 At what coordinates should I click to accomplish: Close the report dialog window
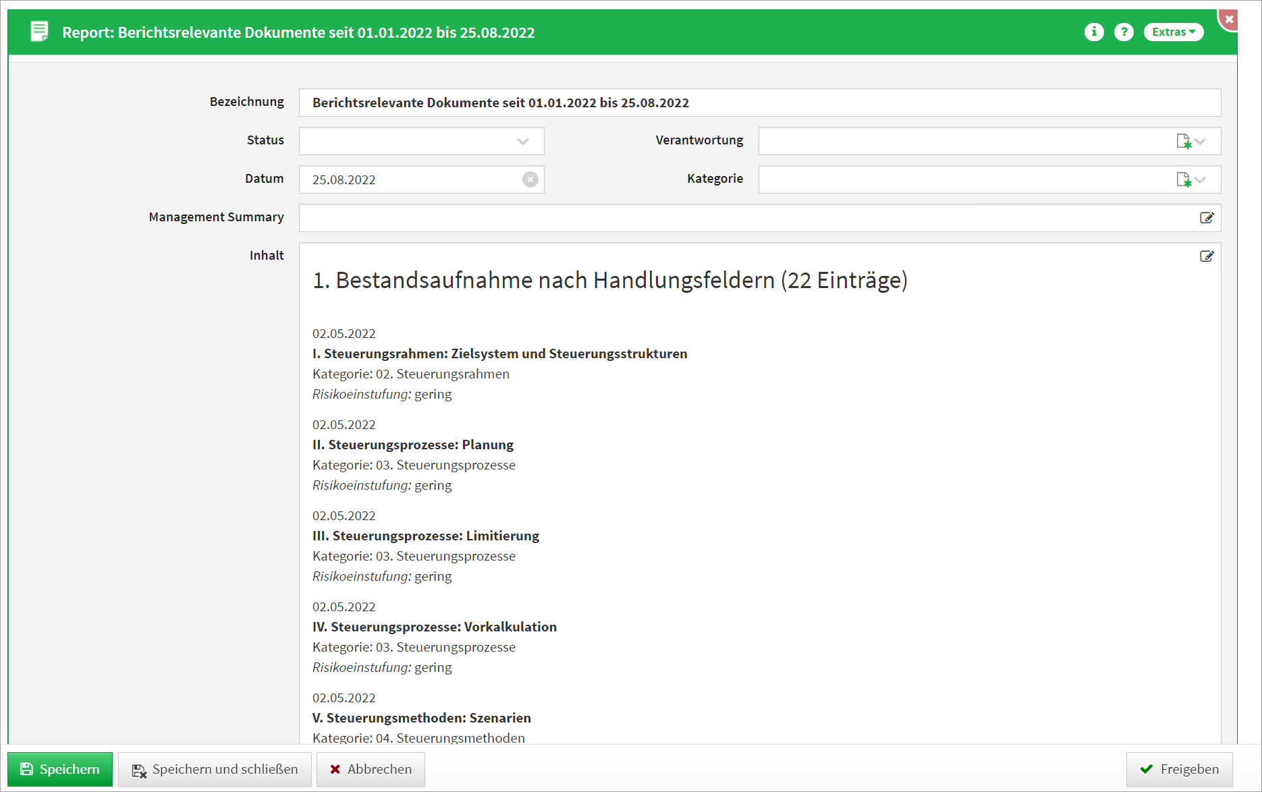[1229, 20]
